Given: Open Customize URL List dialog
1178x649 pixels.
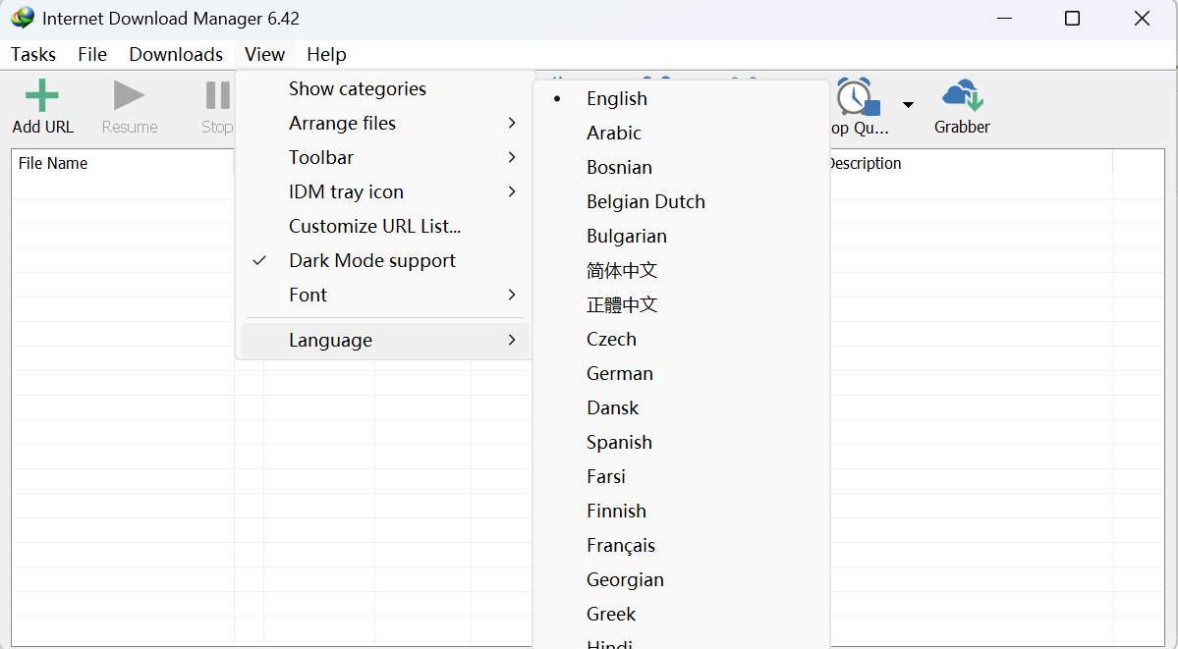Looking at the screenshot, I should (385, 226).
